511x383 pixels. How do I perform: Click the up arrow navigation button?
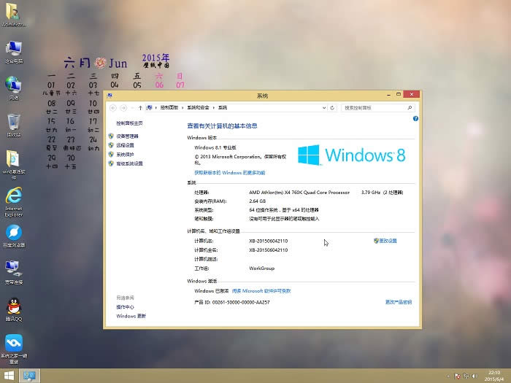(140, 107)
